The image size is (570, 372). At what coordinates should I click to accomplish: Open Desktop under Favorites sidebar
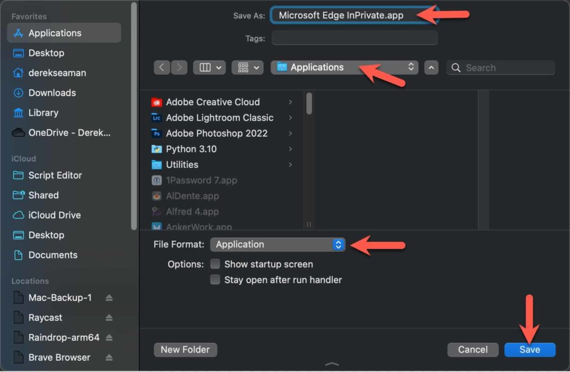tap(64, 53)
